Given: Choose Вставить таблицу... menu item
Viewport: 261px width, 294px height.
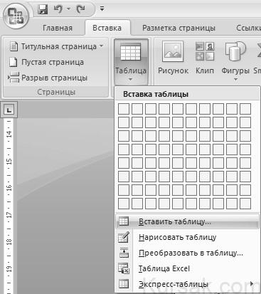Looking at the screenshot, I should 187,221.
